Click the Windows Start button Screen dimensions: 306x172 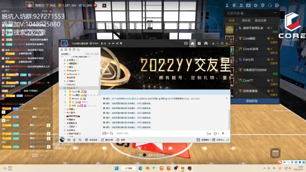(117, 168)
